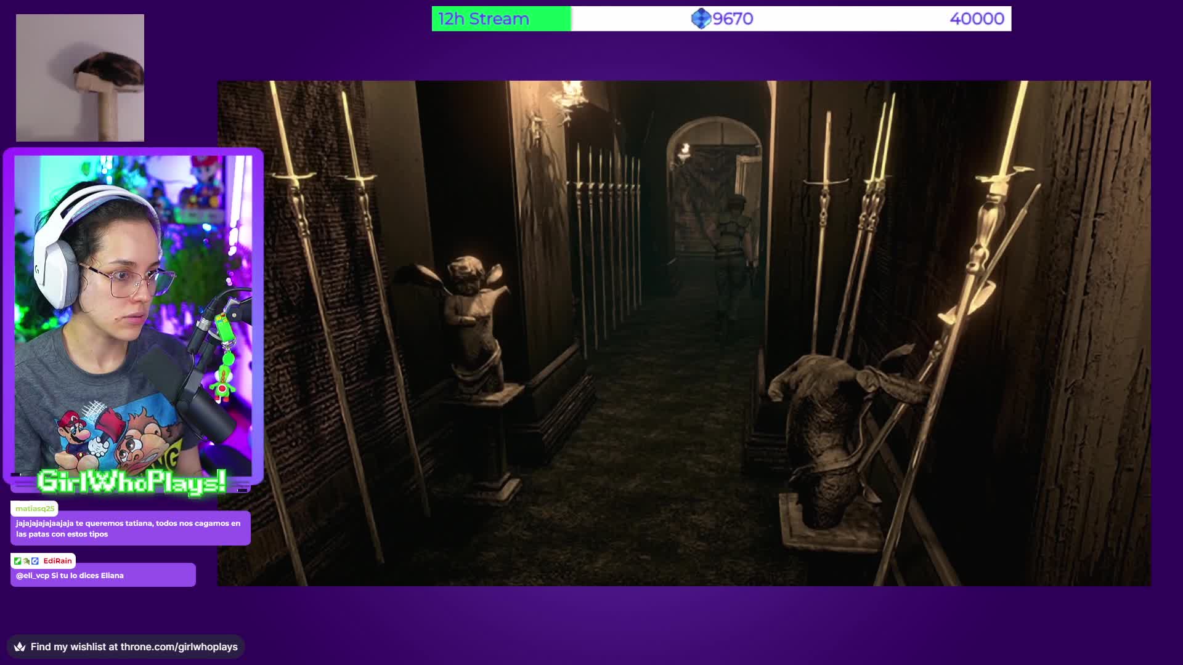Click the EdiRain chat username

(x=57, y=561)
